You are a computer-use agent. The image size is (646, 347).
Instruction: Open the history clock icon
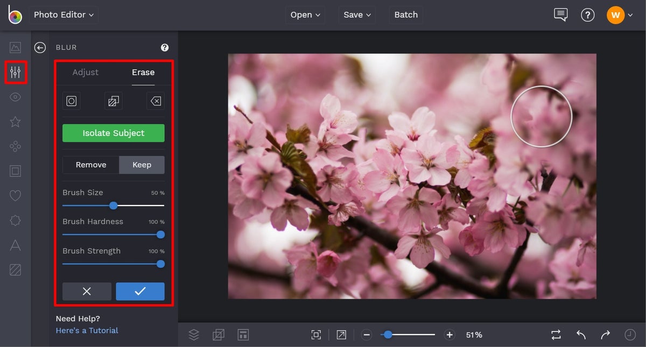tap(630, 335)
